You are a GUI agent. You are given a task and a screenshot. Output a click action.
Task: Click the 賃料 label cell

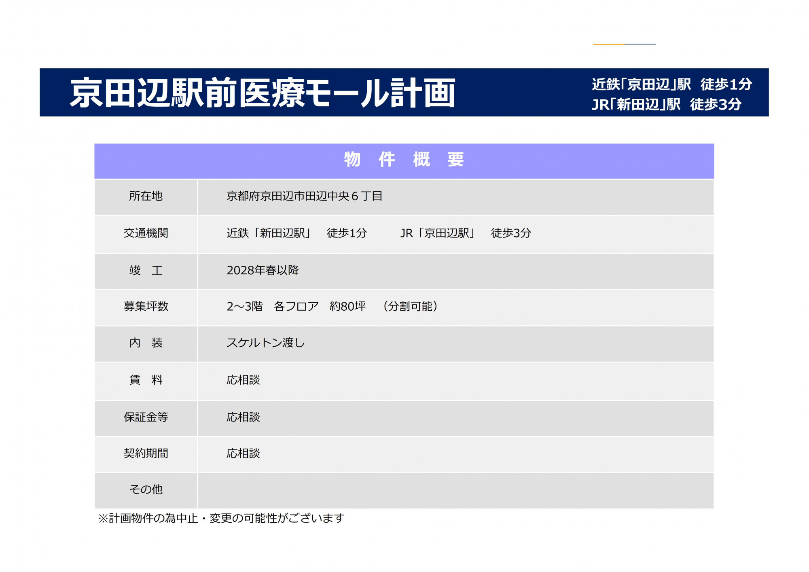click(146, 380)
